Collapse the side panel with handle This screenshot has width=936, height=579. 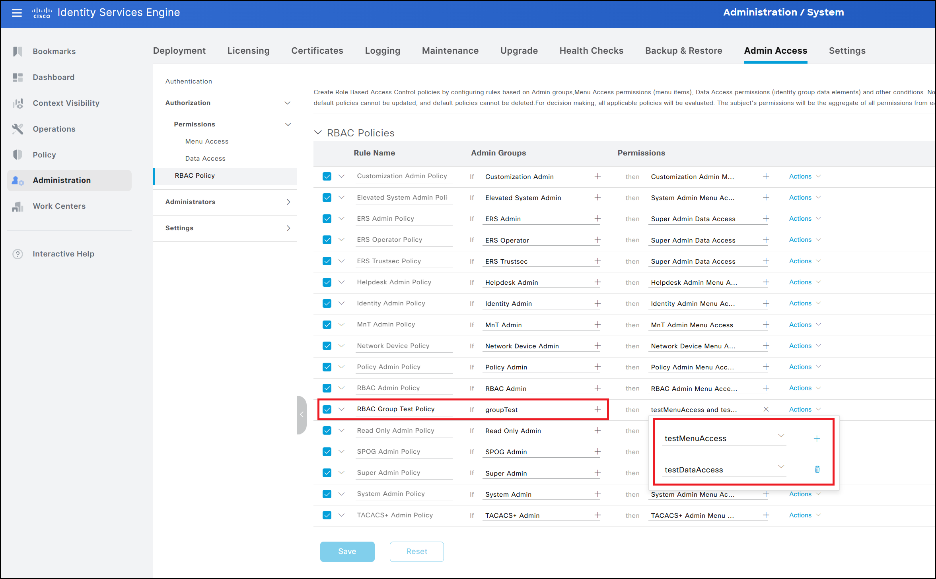click(x=302, y=415)
